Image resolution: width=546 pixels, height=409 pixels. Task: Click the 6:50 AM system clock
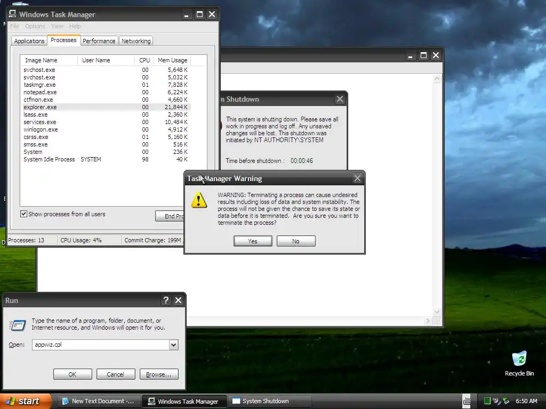(526, 401)
